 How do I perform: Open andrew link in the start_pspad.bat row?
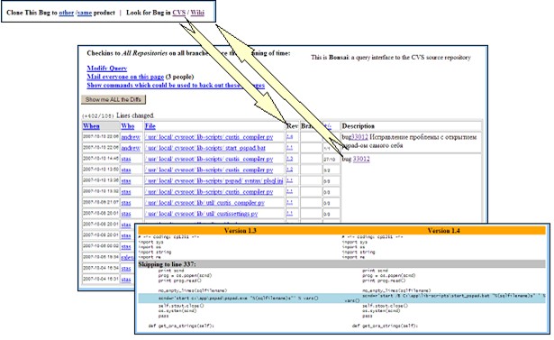(x=131, y=148)
